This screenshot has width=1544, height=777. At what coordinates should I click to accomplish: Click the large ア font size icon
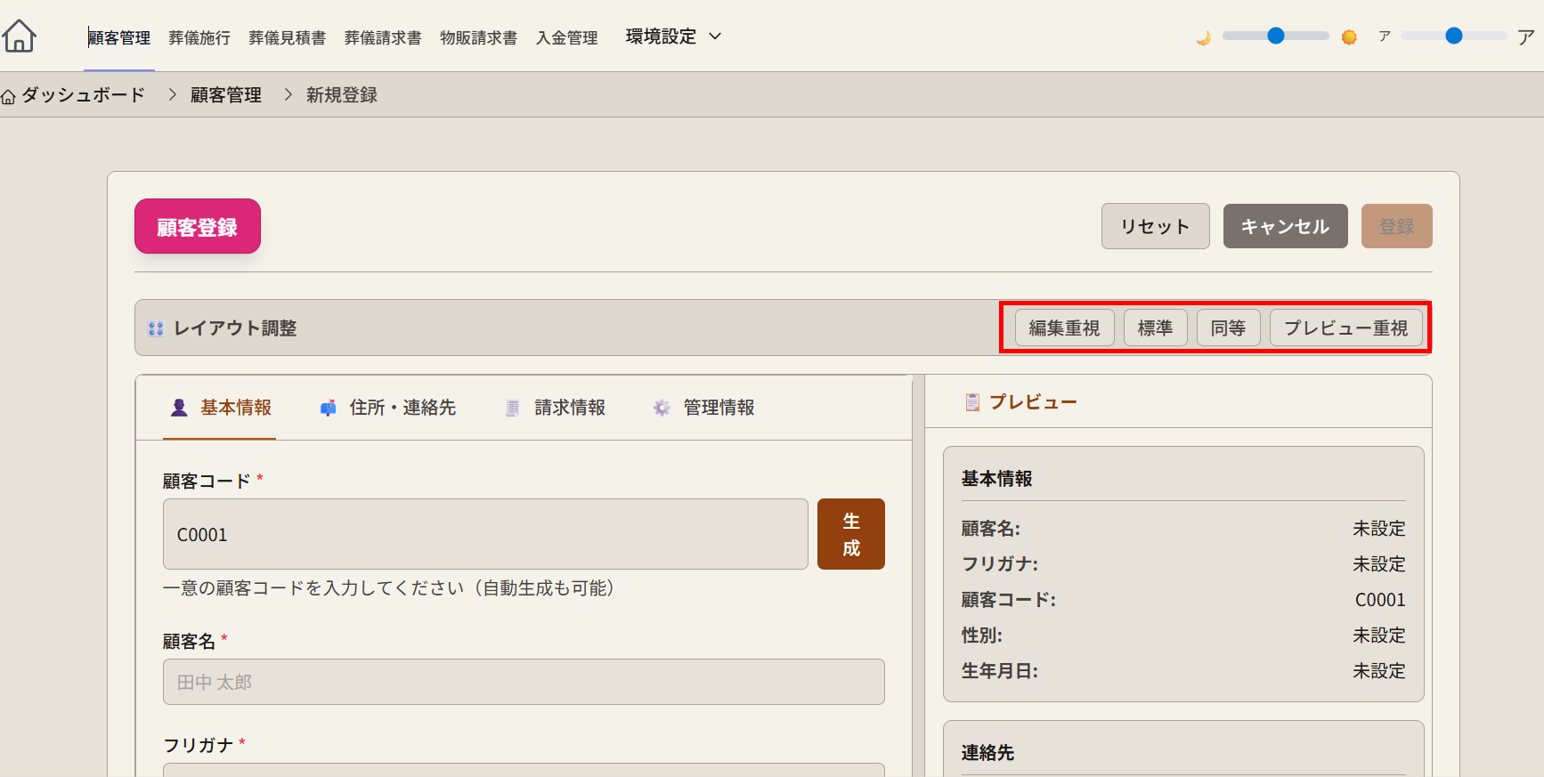click(1525, 36)
